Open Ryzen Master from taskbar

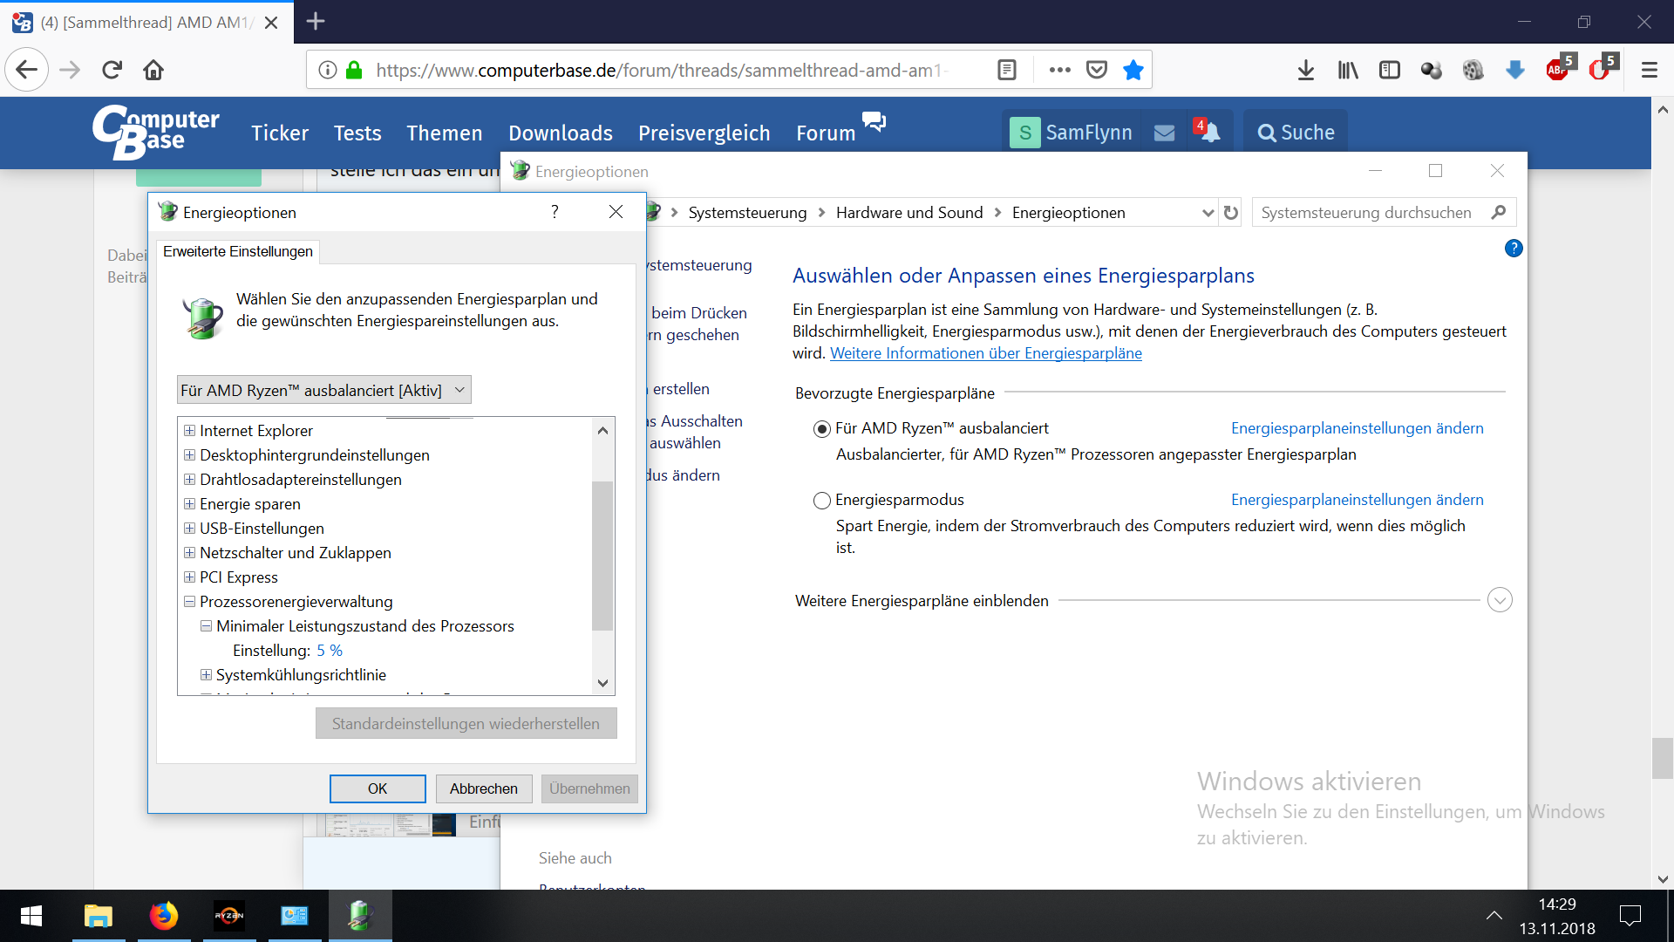[x=229, y=916]
